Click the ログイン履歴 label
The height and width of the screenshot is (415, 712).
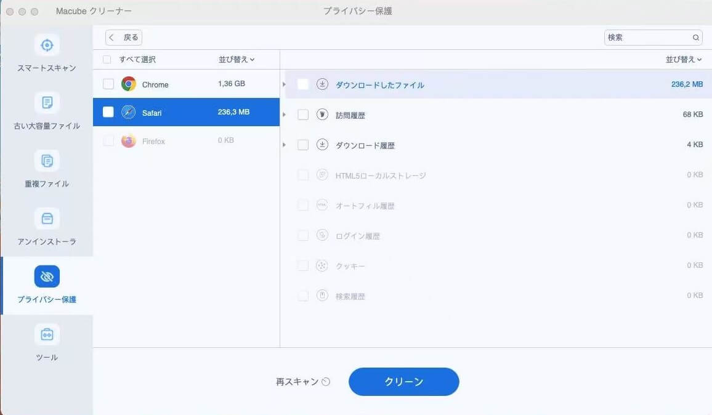(357, 236)
